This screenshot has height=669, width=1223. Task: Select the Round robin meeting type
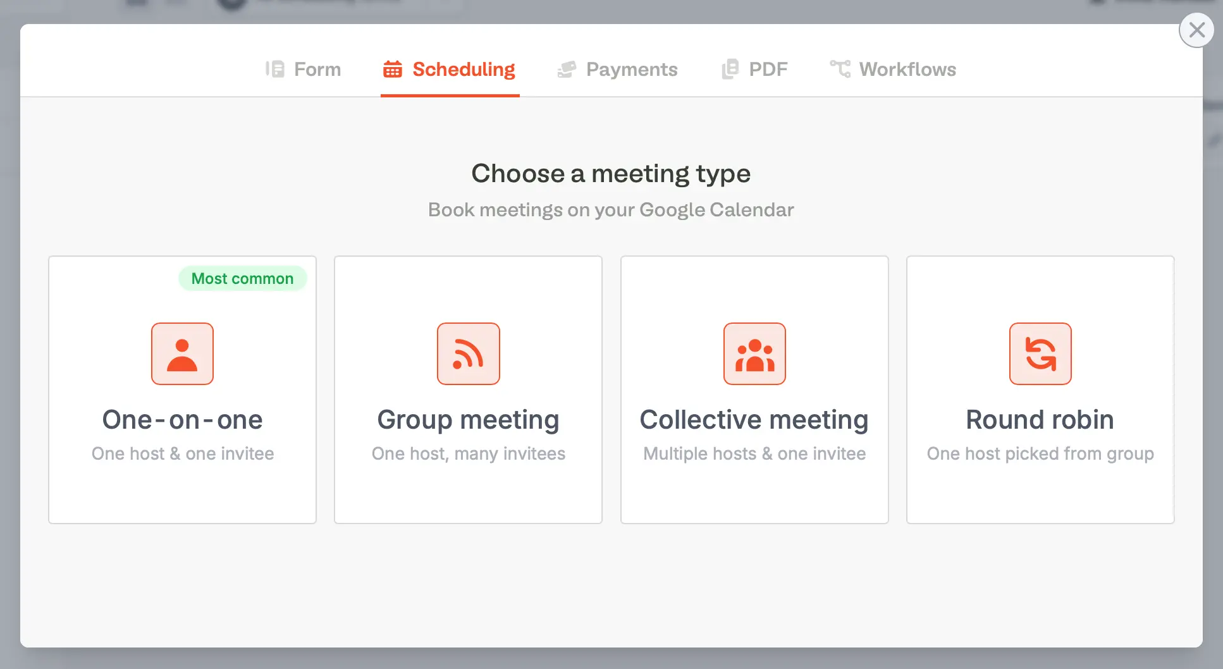point(1040,389)
